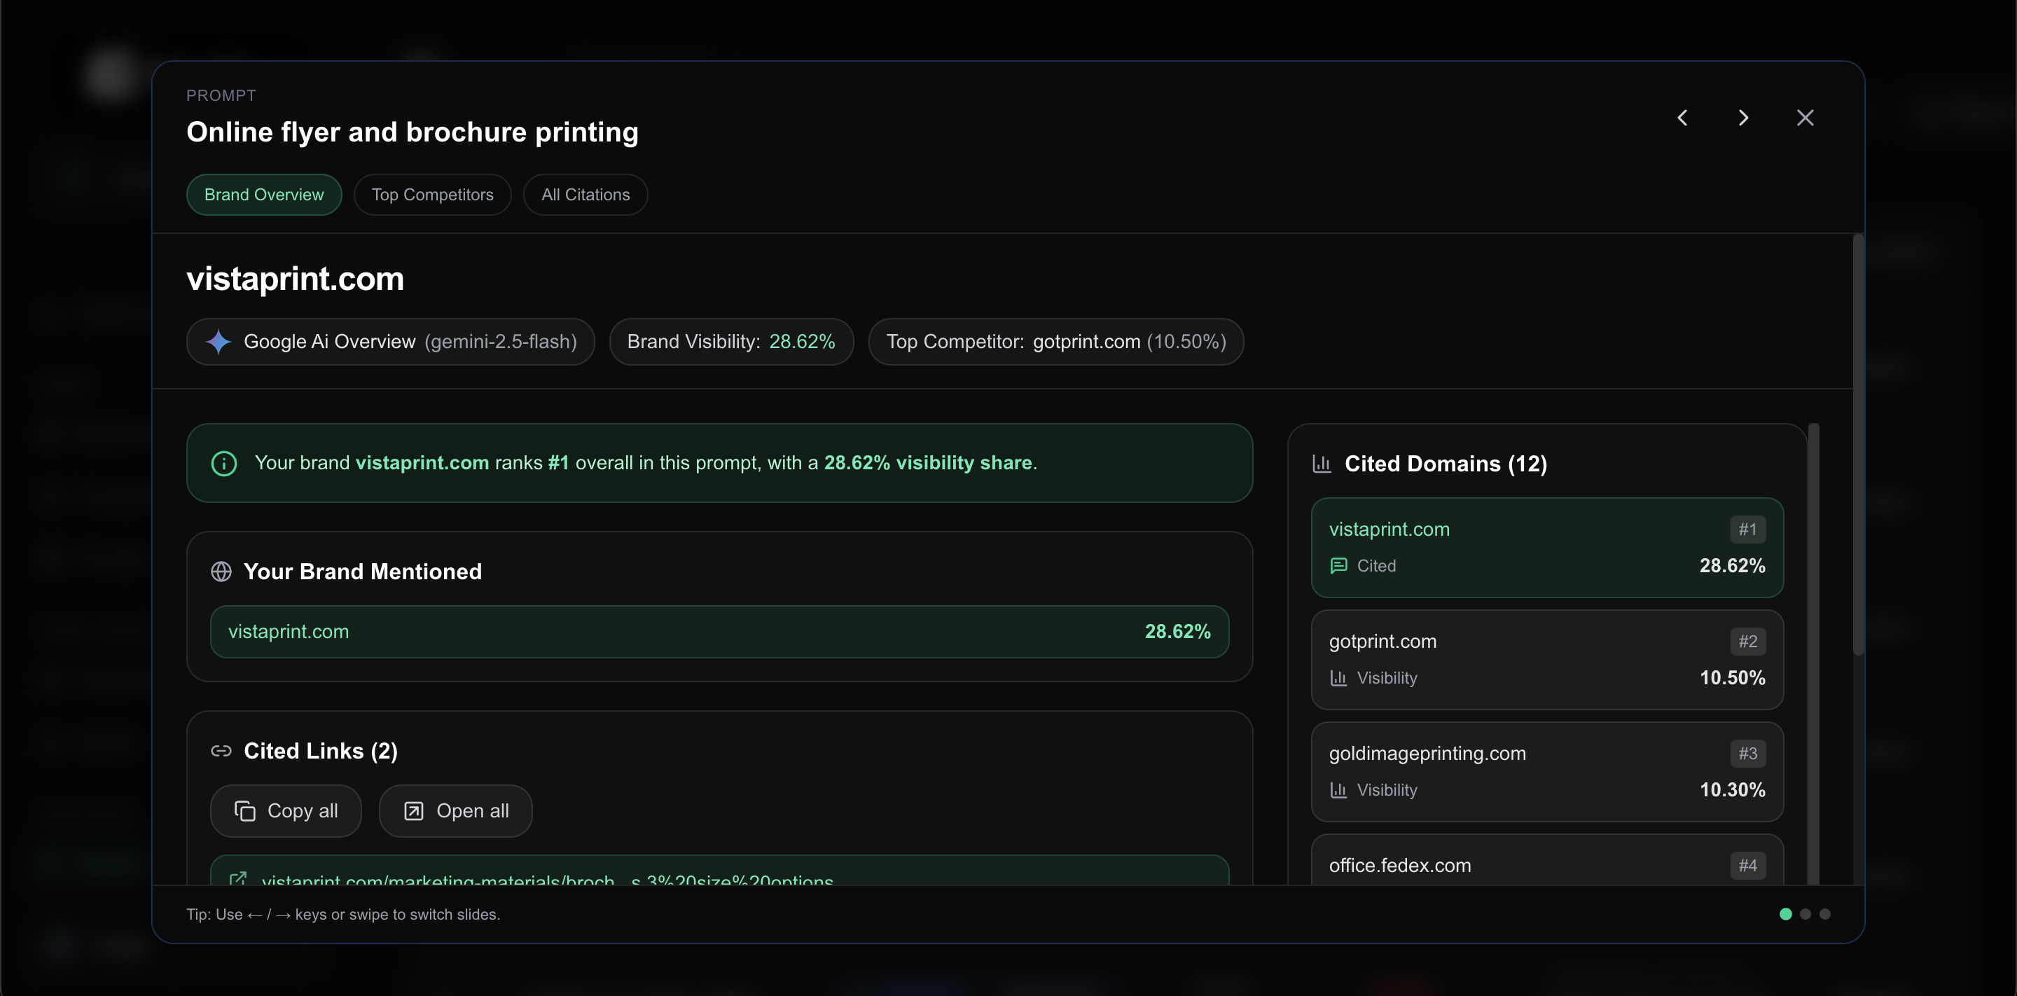Switch to the Top Competitors tab
The image size is (2017, 996).
coord(432,194)
